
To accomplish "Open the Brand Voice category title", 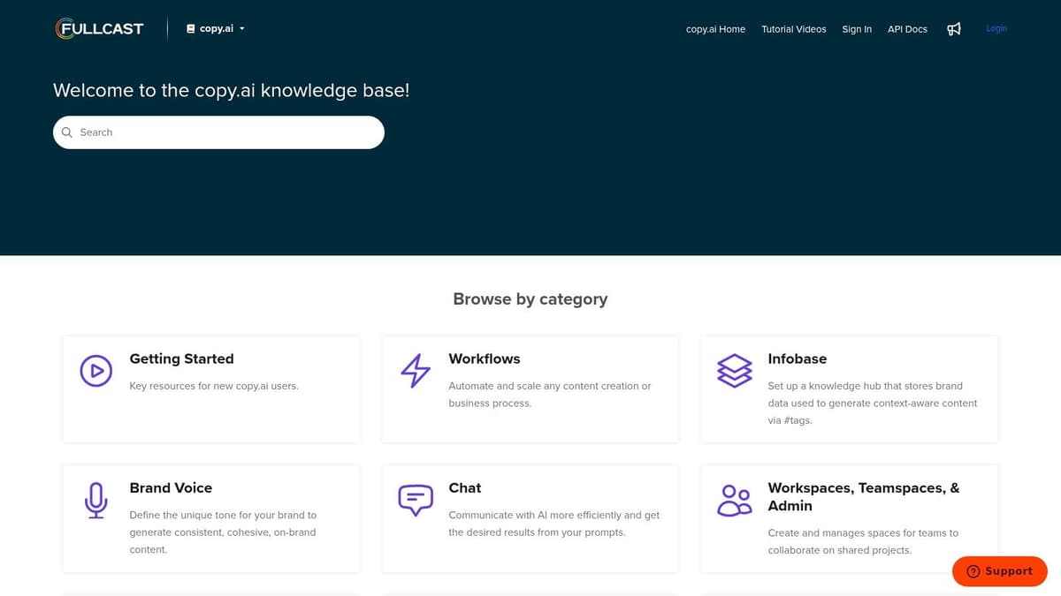I will pos(171,487).
